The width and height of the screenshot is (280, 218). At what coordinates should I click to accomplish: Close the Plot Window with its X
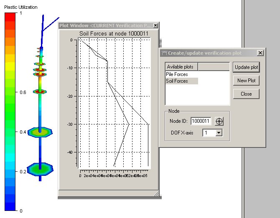pos(155,25)
